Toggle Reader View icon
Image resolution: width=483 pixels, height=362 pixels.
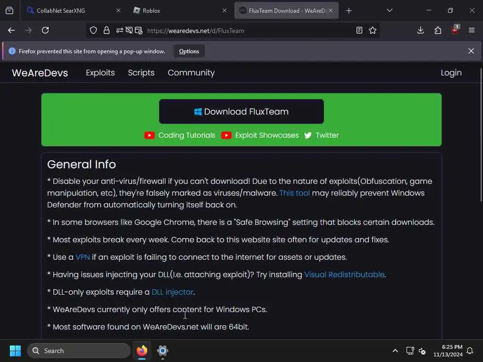coord(359,30)
